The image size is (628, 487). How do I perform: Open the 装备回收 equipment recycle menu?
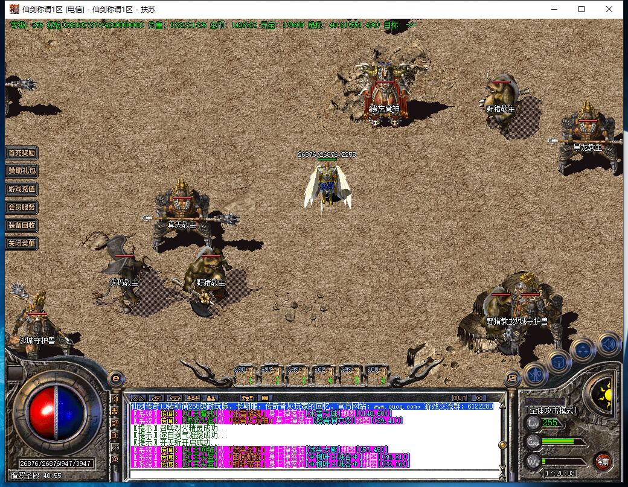click(22, 225)
